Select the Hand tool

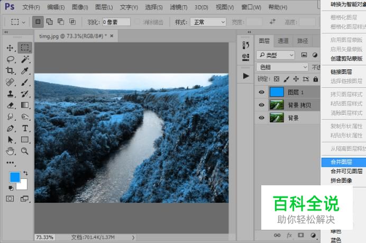point(10,151)
